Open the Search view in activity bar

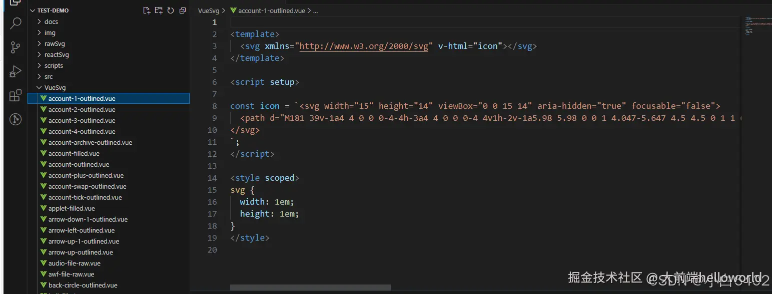click(x=16, y=23)
